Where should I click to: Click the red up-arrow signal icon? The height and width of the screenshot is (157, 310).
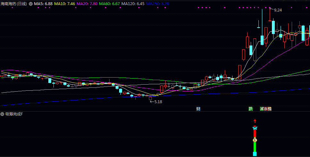click(x=255, y=121)
